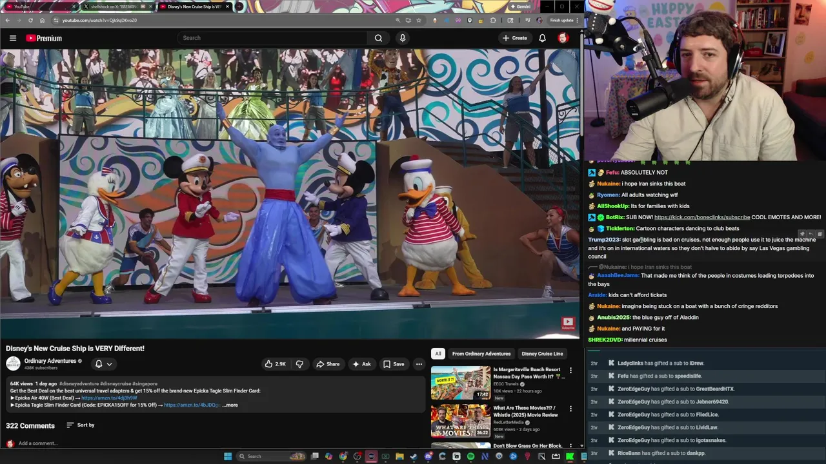Open a new browser tab
This screenshot has height=464, width=826.
pyautogui.click(x=239, y=6)
